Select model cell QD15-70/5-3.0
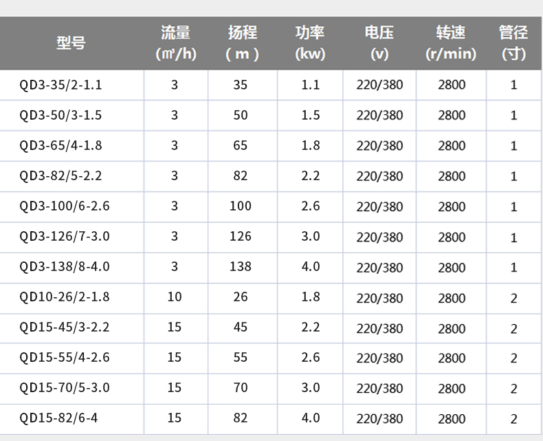Viewport: 543px width, 441px height. coord(65,388)
